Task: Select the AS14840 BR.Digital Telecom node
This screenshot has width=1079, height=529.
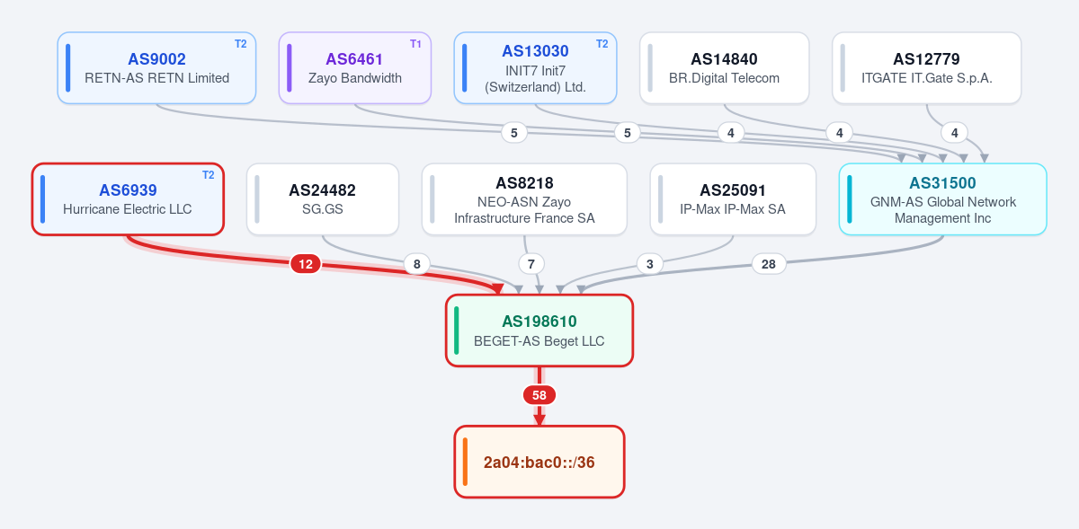Action: point(725,68)
